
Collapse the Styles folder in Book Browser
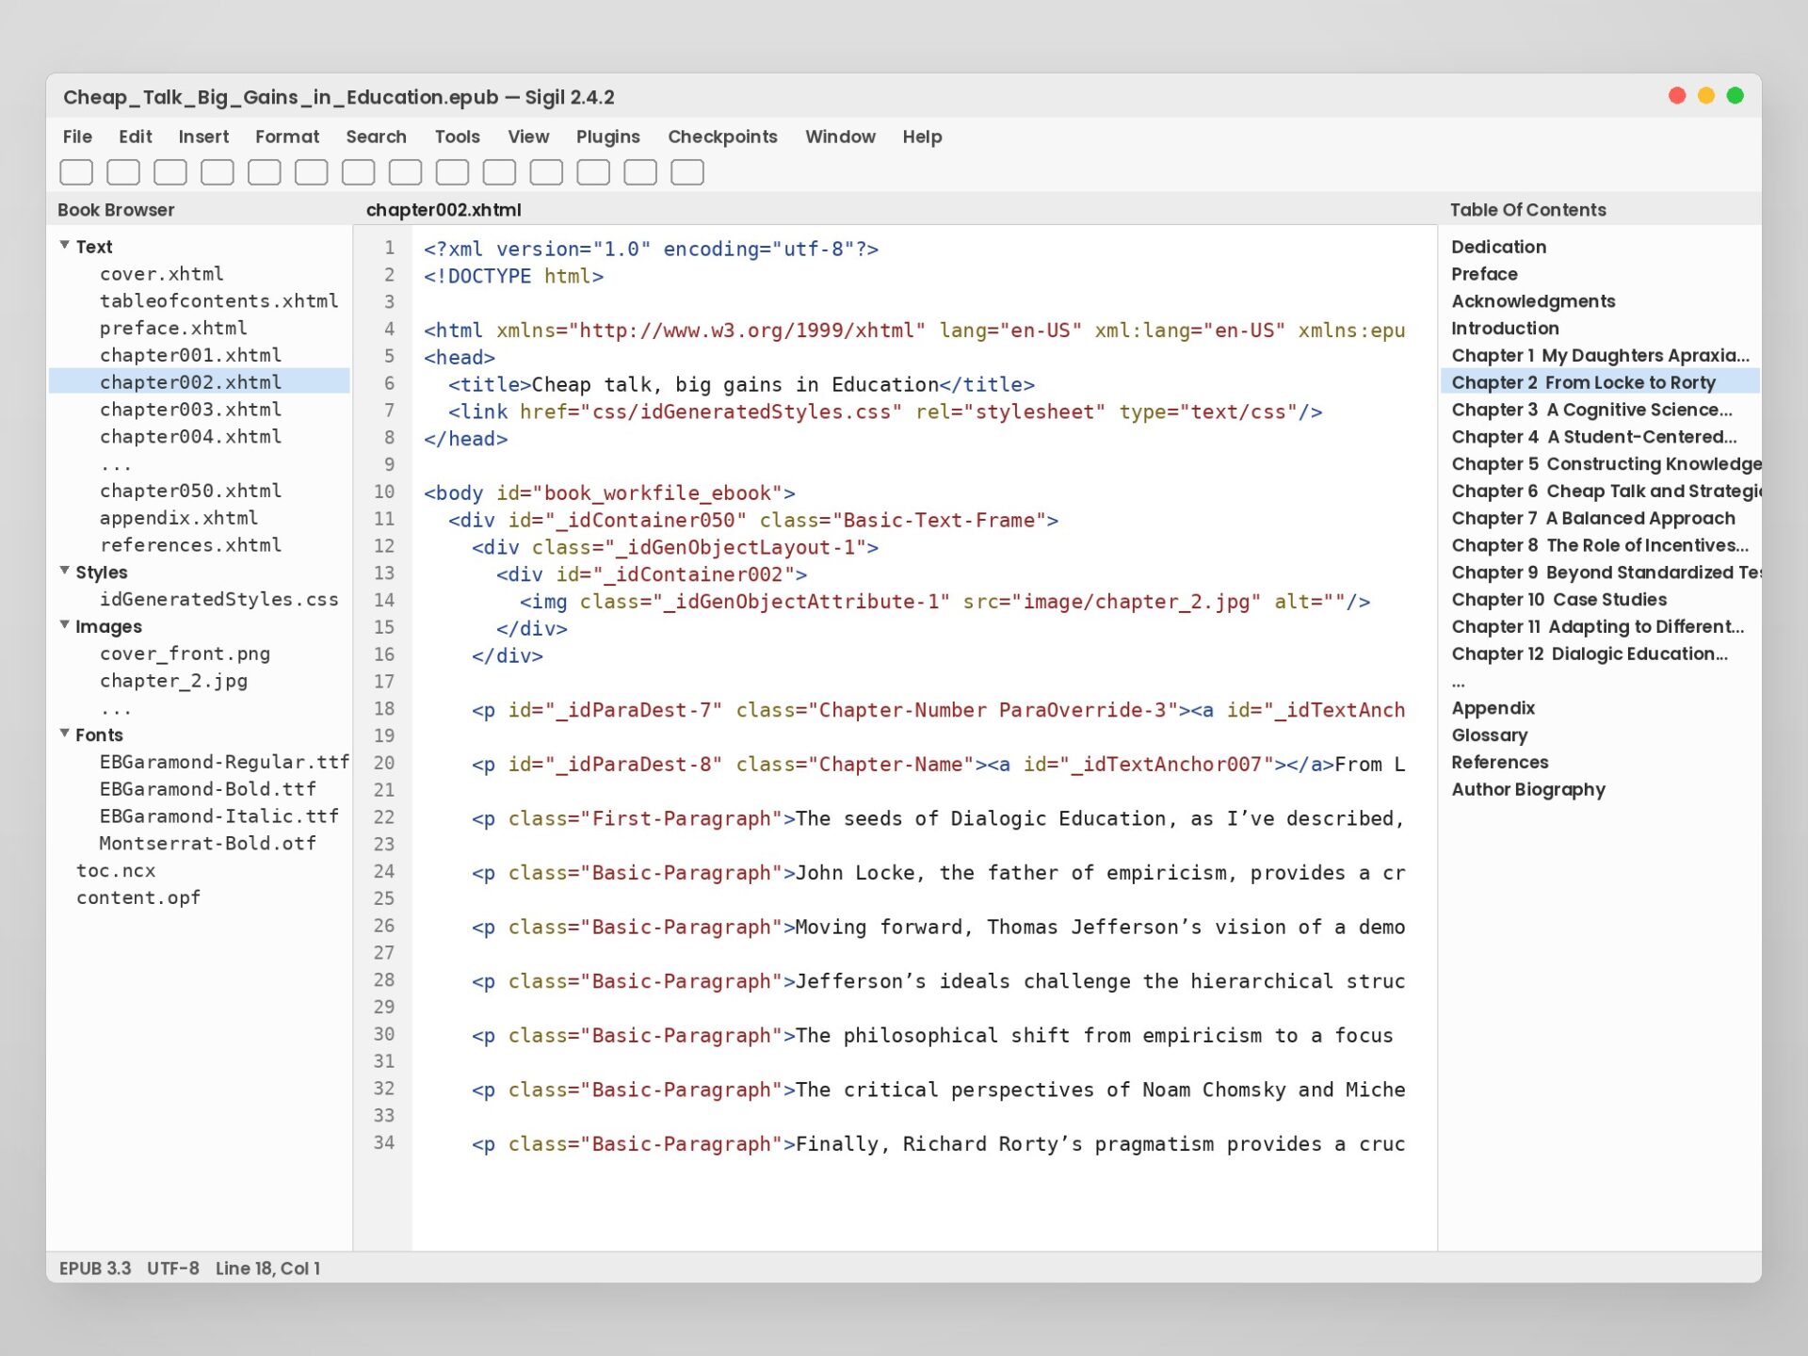click(x=64, y=572)
